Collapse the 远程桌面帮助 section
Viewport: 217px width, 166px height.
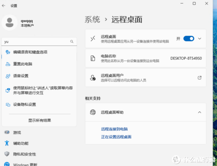click(x=199, y=112)
